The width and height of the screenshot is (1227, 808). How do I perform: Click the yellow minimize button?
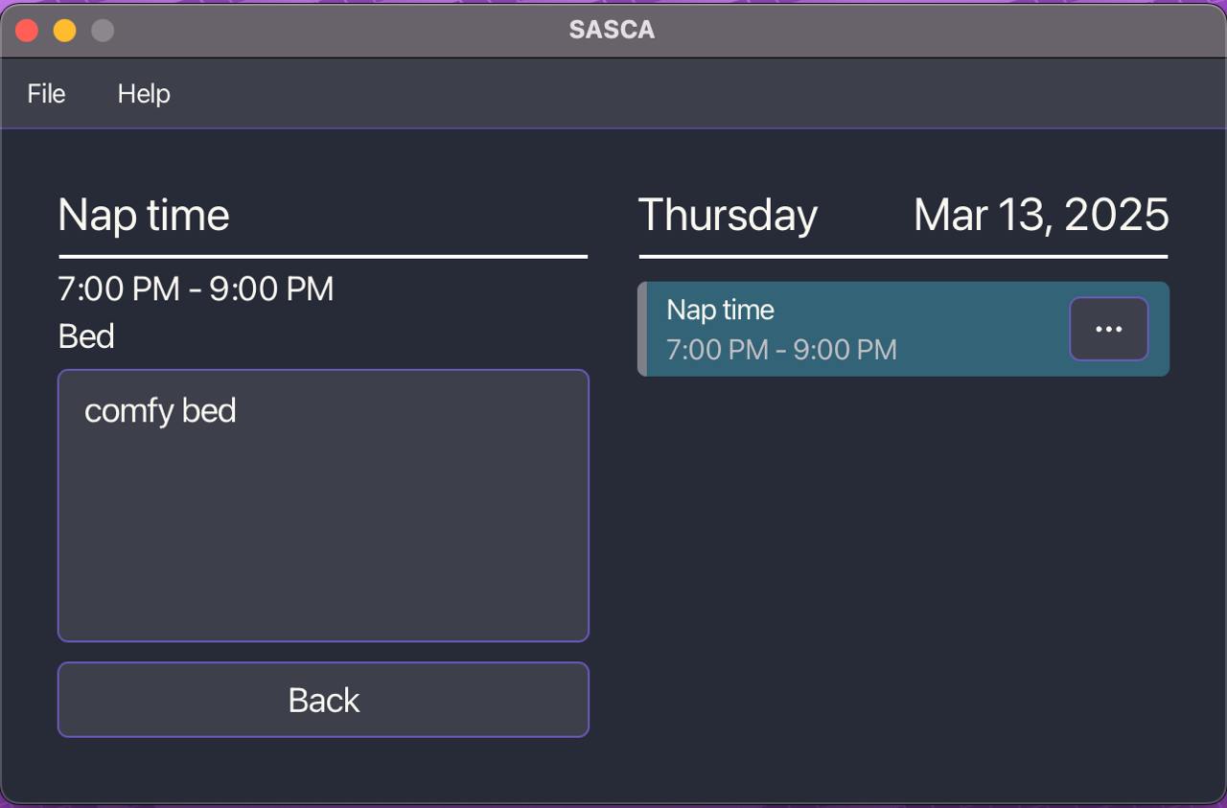click(x=64, y=30)
